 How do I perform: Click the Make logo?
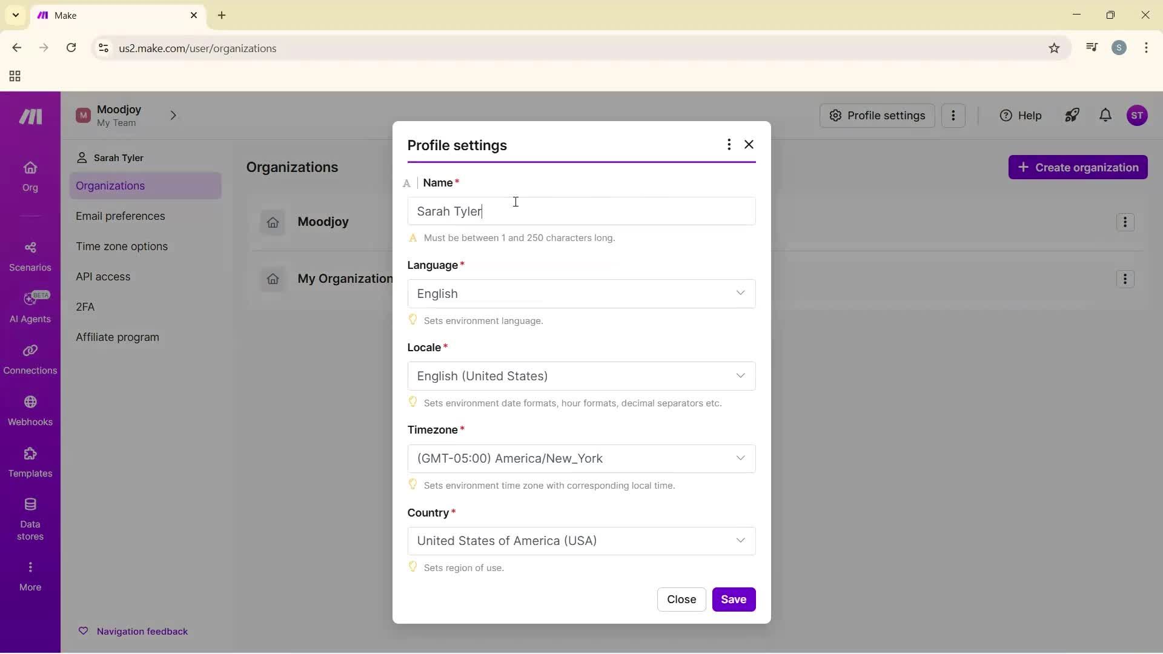tap(30, 116)
